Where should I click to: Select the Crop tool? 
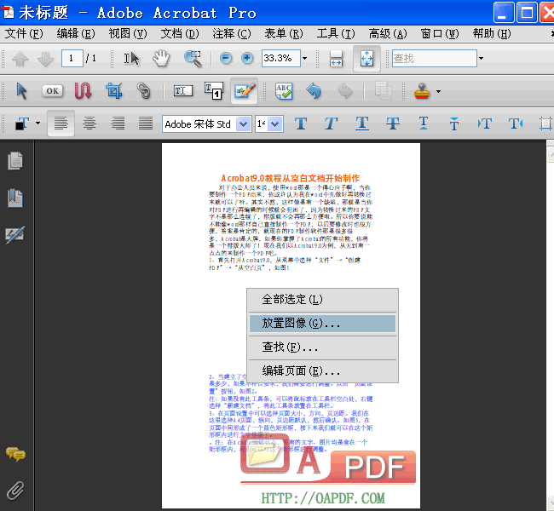point(113,91)
